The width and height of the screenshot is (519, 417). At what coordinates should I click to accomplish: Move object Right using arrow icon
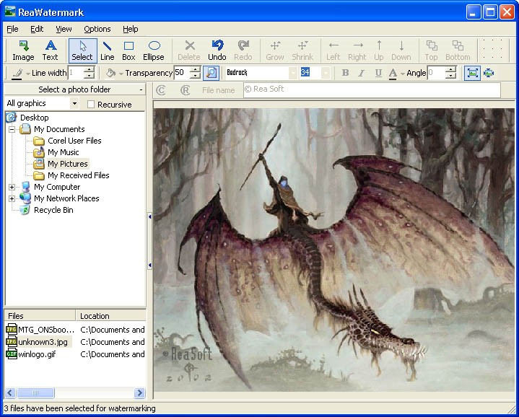click(357, 51)
